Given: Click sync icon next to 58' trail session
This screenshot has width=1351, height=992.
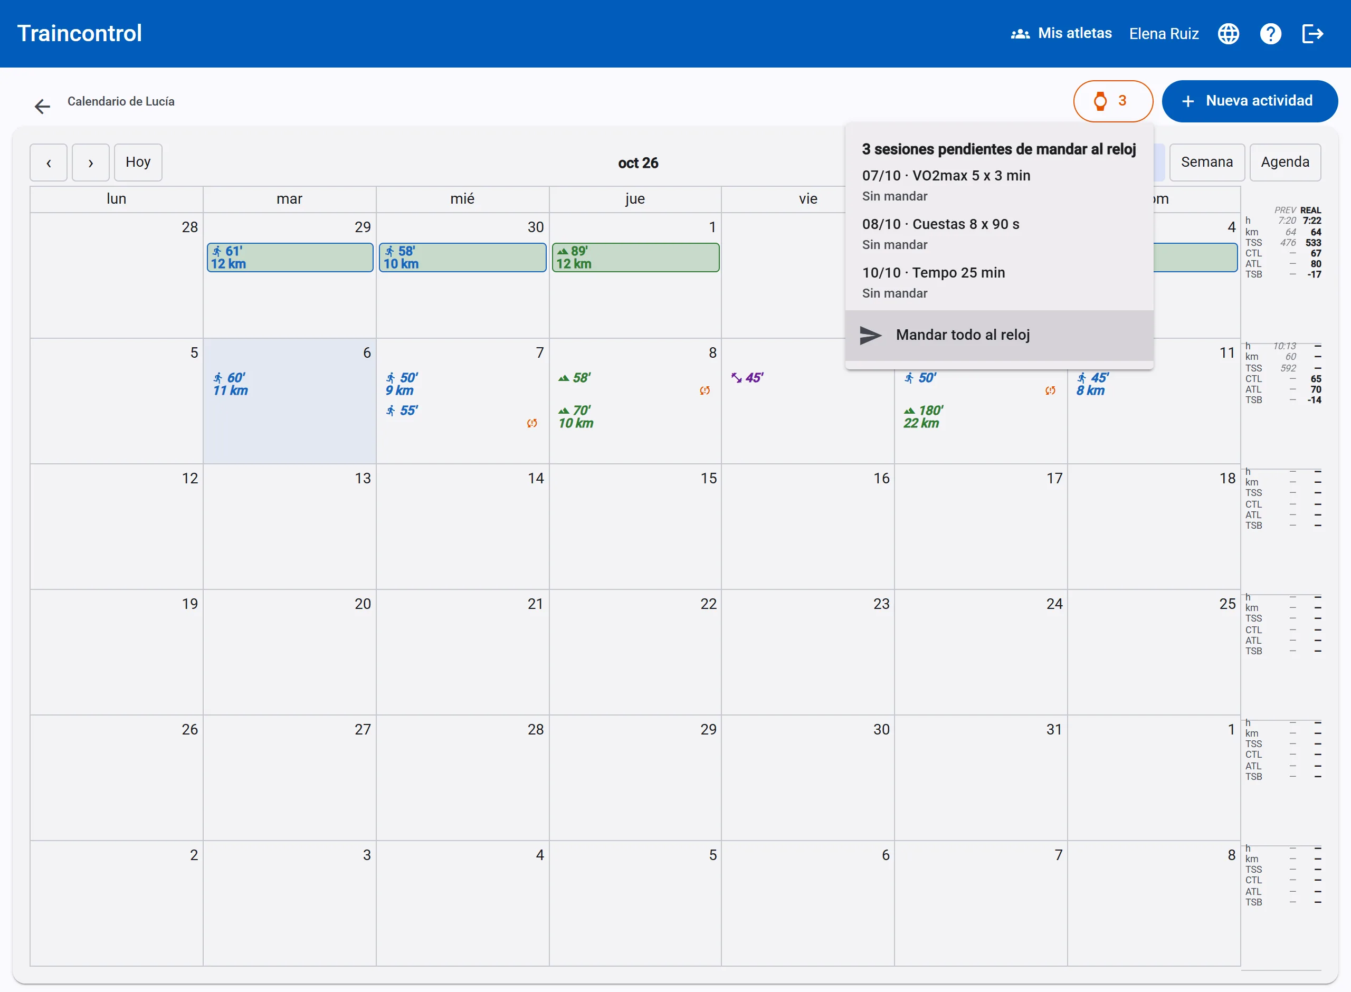Looking at the screenshot, I should coord(705,391).
